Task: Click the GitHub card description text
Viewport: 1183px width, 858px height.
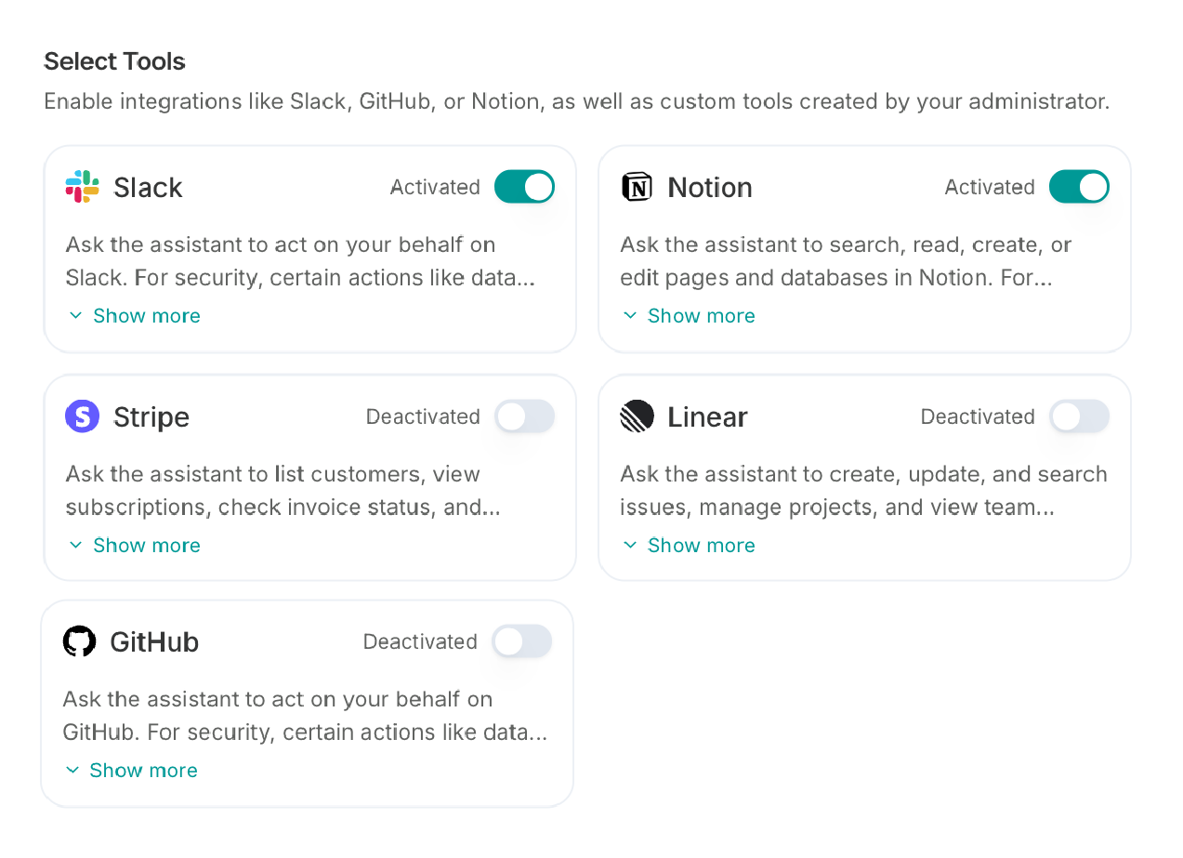Action: click(x=305, y=716)
